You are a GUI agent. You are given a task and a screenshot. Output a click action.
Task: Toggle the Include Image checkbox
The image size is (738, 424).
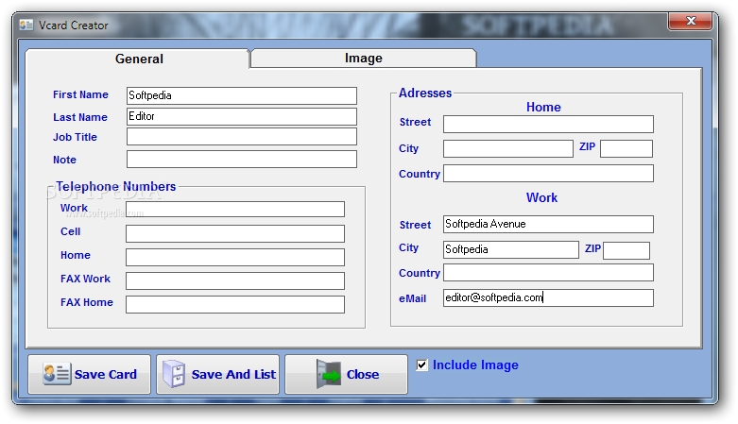coord(422,365)
